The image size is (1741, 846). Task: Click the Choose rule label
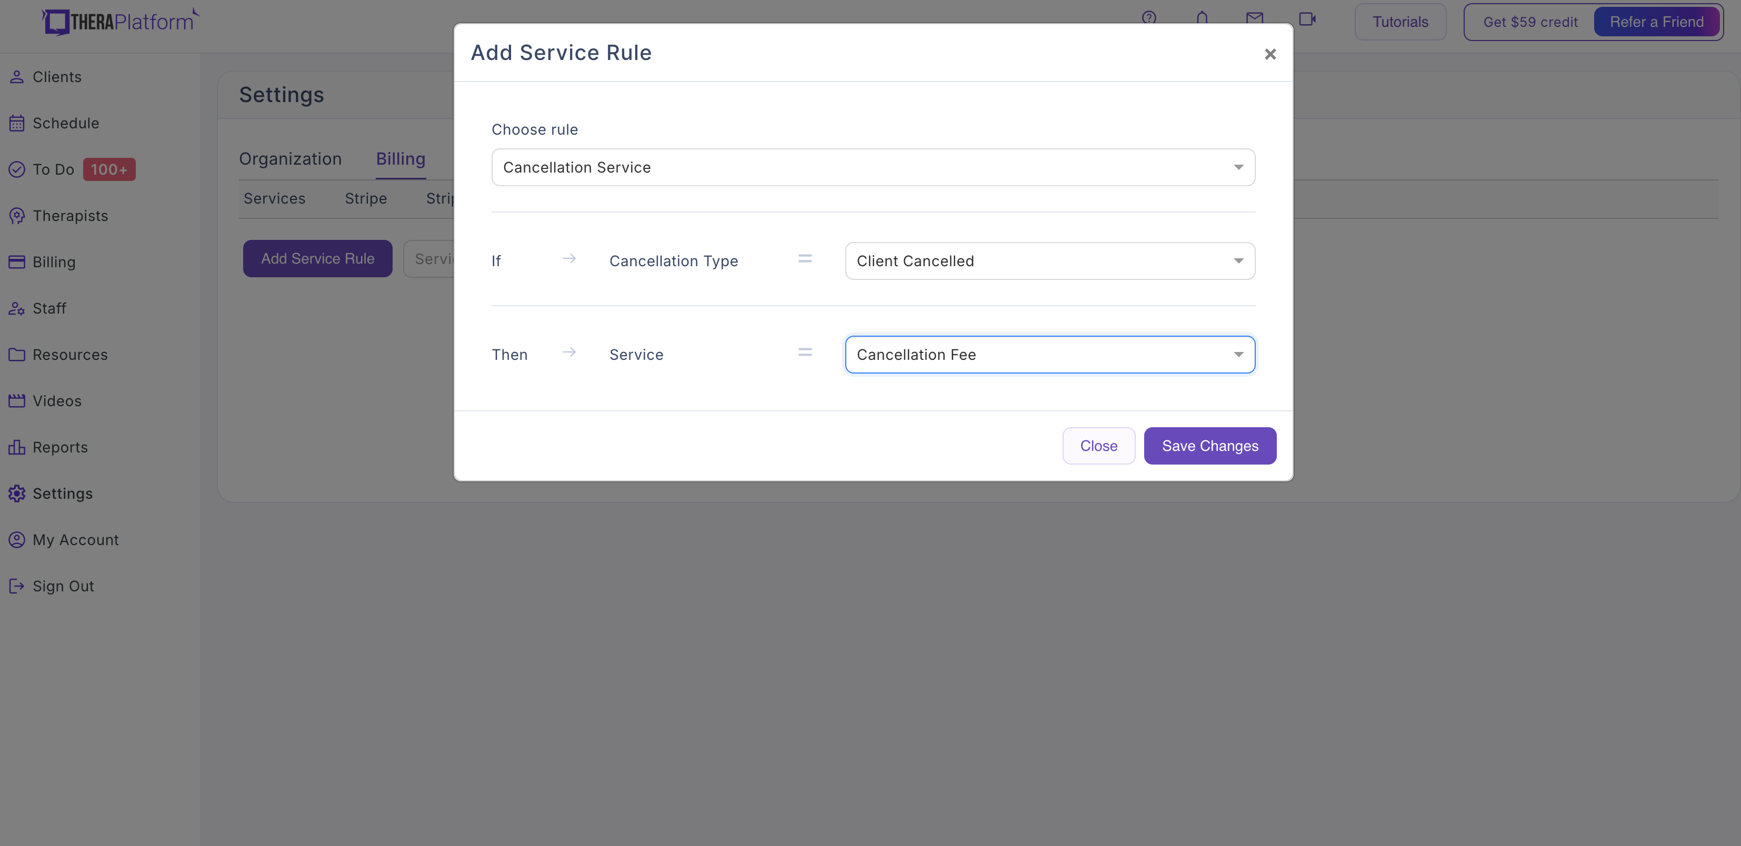click(x=534, y=130)
